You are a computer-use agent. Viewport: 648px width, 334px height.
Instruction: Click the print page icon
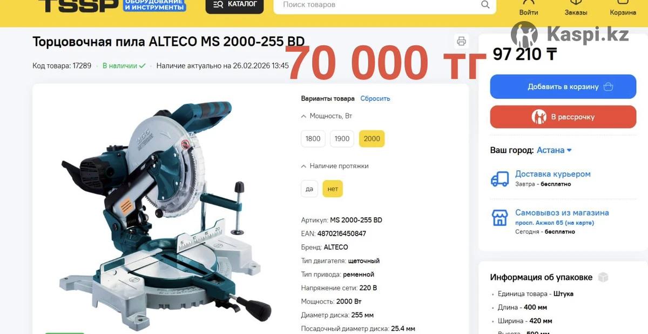tap(461, 41)
